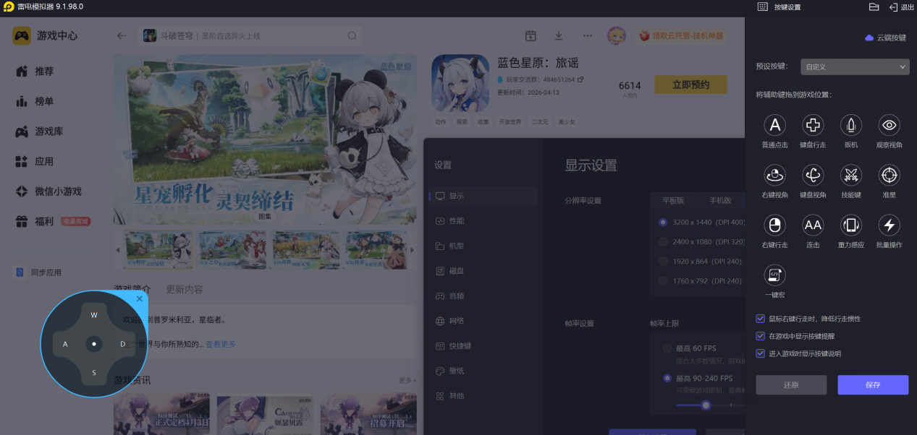Select the 右键视角 right-click view icon

774,175
